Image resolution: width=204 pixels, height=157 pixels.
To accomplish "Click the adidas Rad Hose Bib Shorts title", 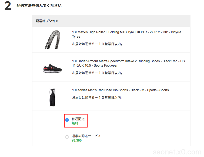I will point(120,90).
